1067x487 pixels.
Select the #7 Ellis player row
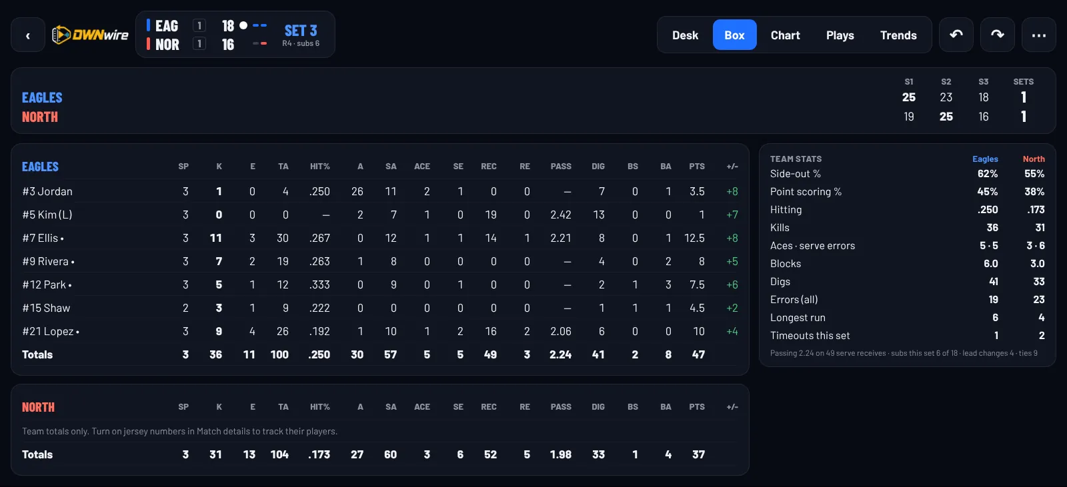pos(380,238)
